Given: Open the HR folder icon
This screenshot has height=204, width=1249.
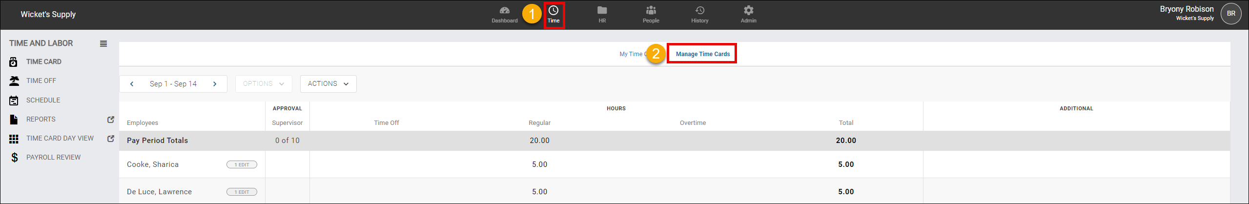Looking at the screenshot, I should 602,11.
